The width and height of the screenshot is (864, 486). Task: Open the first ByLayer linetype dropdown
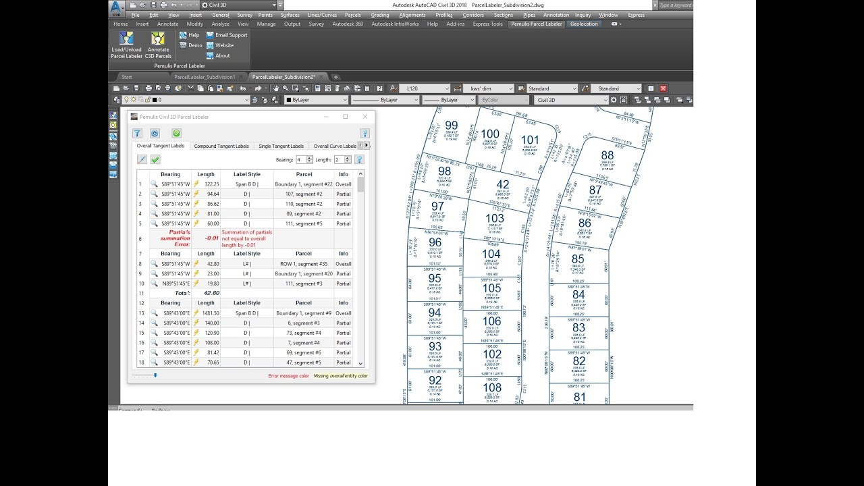coord(385,100)
